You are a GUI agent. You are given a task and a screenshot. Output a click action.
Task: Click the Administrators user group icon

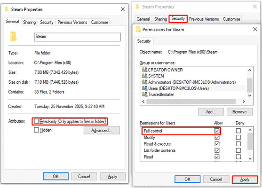pos(144,82)
